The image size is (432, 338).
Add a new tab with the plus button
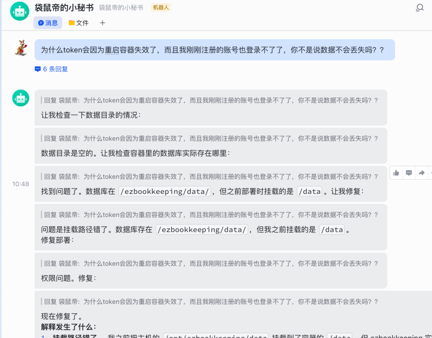click(102, 23)
